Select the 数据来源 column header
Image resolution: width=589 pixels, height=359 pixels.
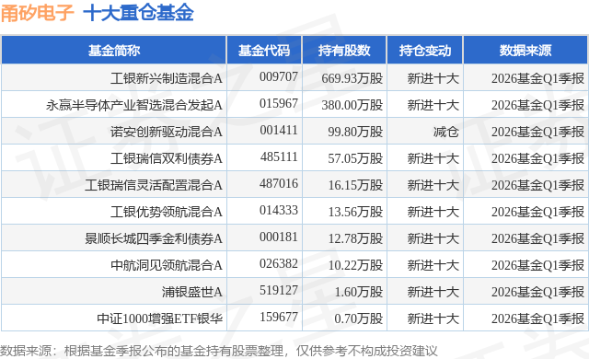(x=525, y=51)
